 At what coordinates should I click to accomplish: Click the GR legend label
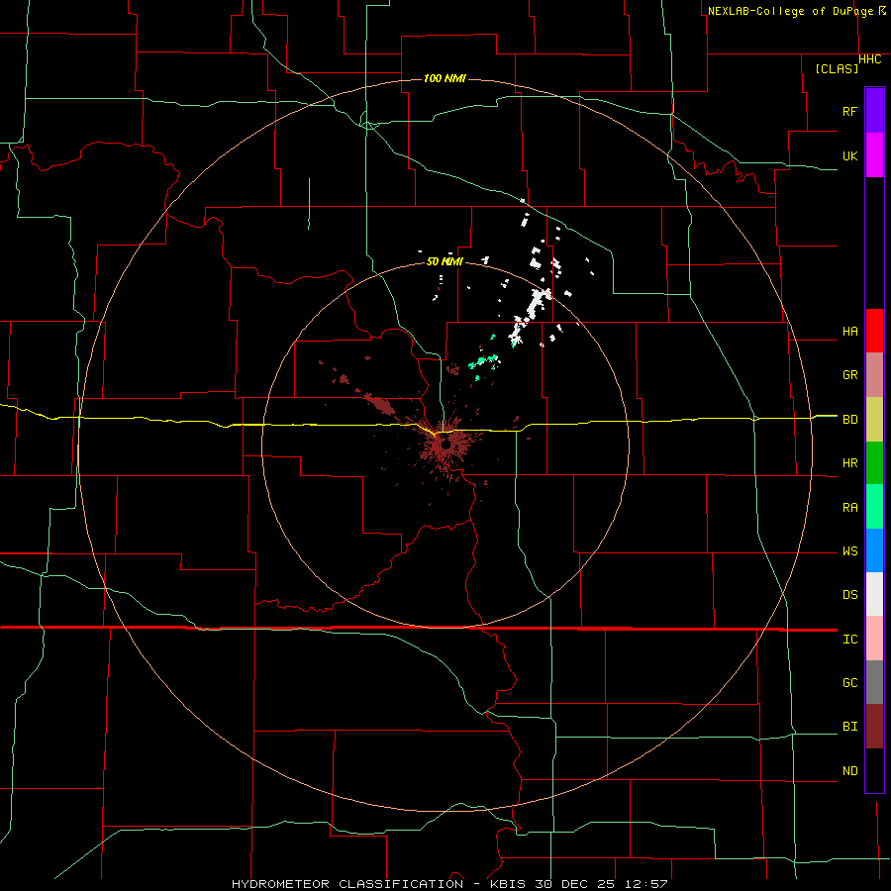pos(849,375)
